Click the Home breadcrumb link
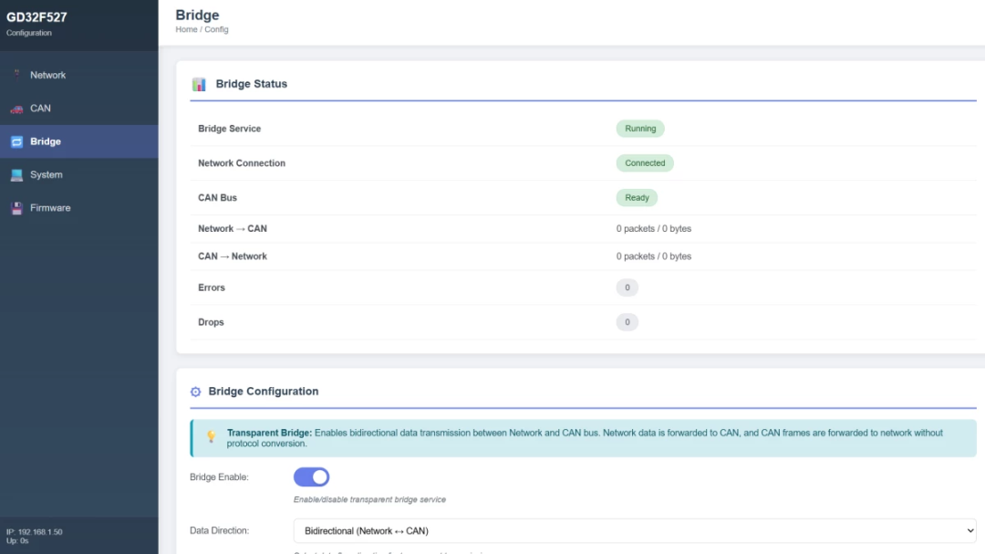985x554 pixels. (186, 29)
